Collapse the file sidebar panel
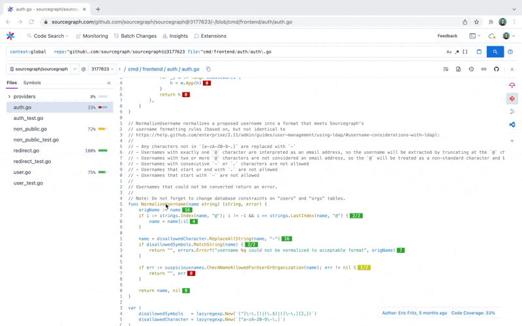 pos(109,83)
